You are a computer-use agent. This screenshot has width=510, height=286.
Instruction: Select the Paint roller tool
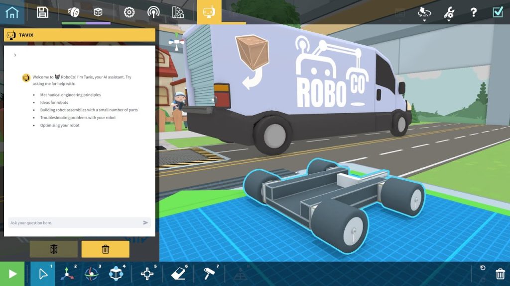point(209,274)
